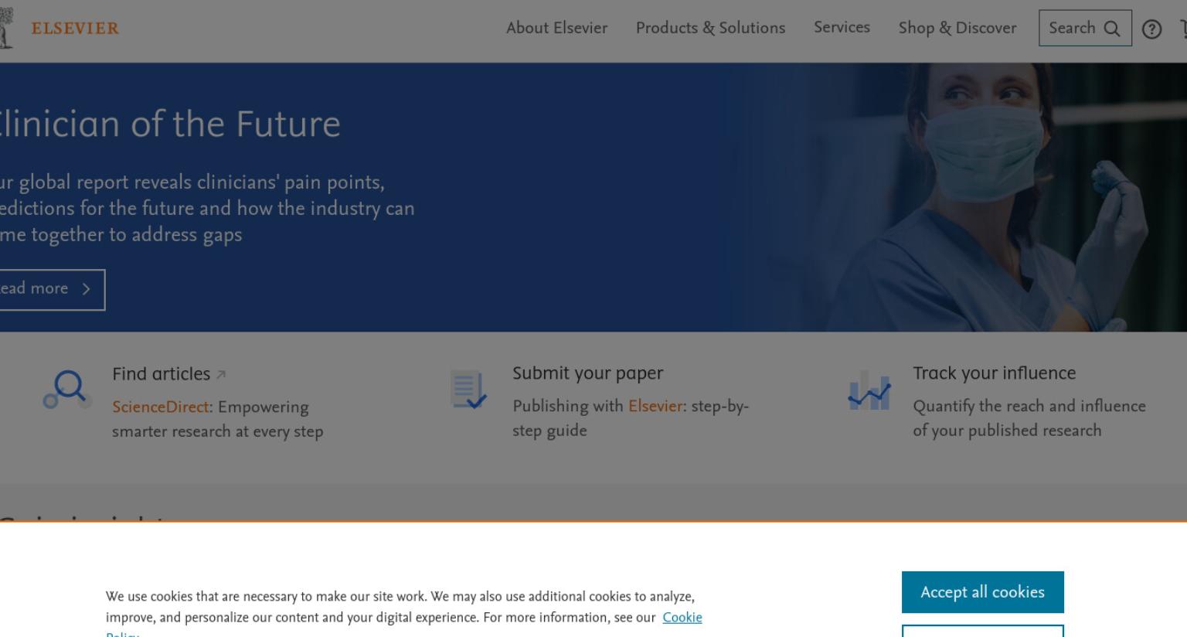Screen dimensions: 1187x637
Task: Open the Services menu
Action: pos(842,27)
